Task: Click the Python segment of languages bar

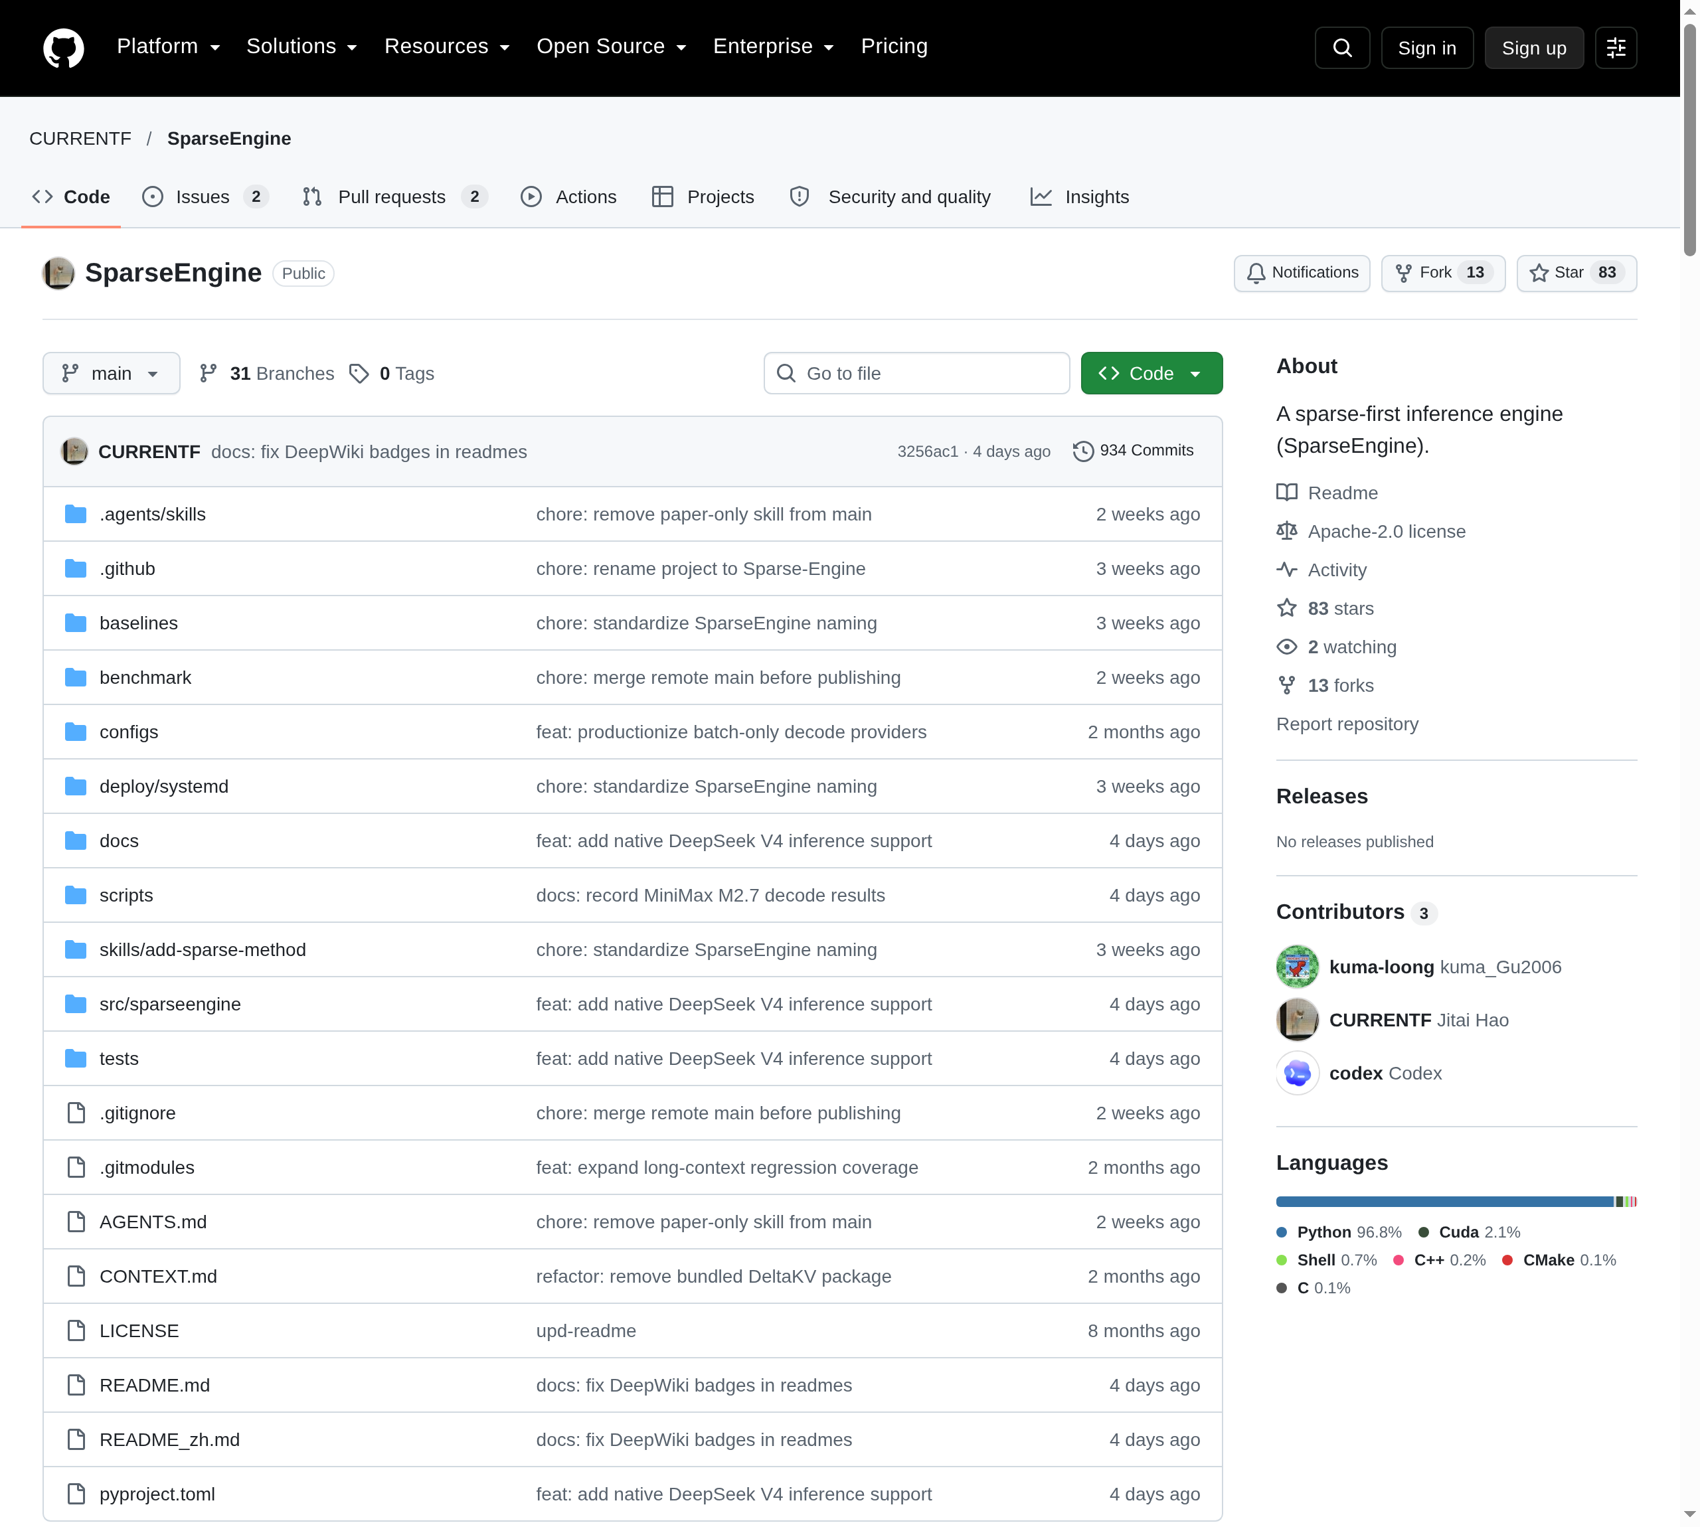Action: (x=1444, y=1202)
